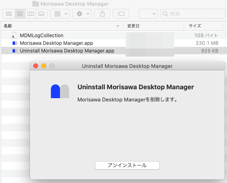This screenshot has width=227, height=183.
Task: Toggle sort order arrow in 名前 header
Action: [x=118, y=26]
